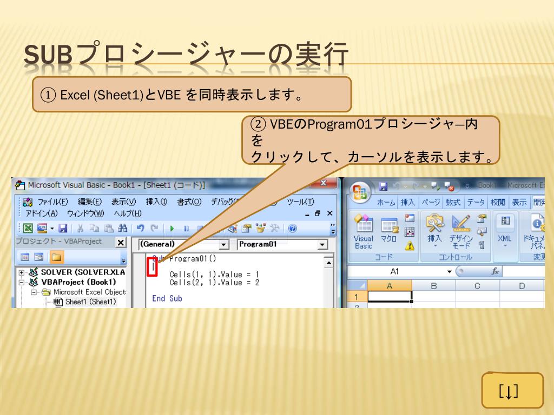Click the View Code icon in project panel

point(25,257)
